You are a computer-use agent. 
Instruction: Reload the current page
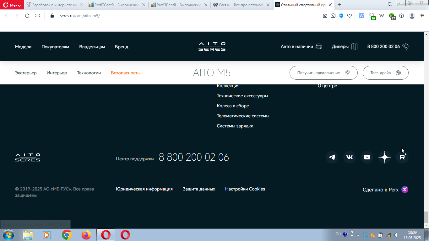[27, 16]
